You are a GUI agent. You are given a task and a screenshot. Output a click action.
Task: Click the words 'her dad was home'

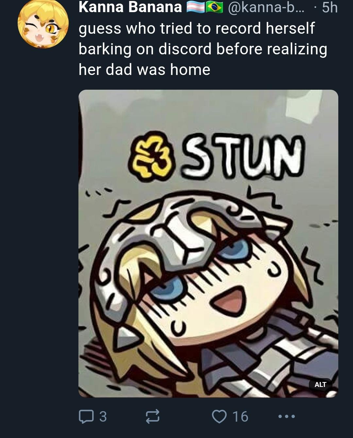[144, 69]
